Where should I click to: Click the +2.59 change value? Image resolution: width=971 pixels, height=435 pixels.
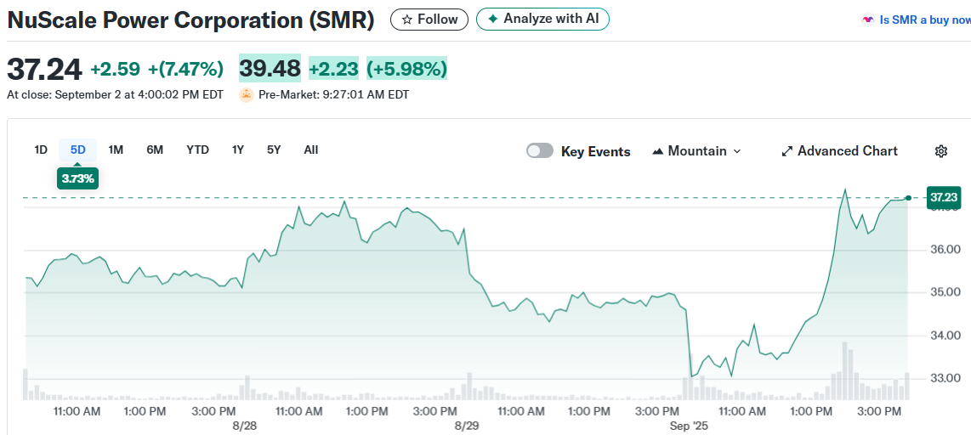115,69
